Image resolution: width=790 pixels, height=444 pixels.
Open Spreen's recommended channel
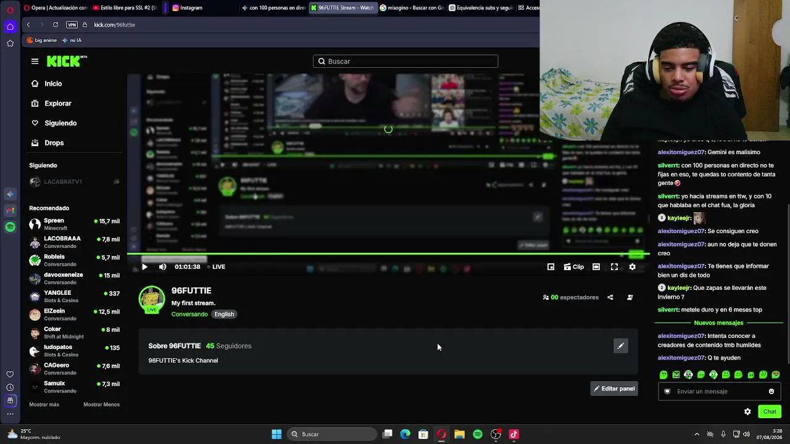[x=75, y=224]
